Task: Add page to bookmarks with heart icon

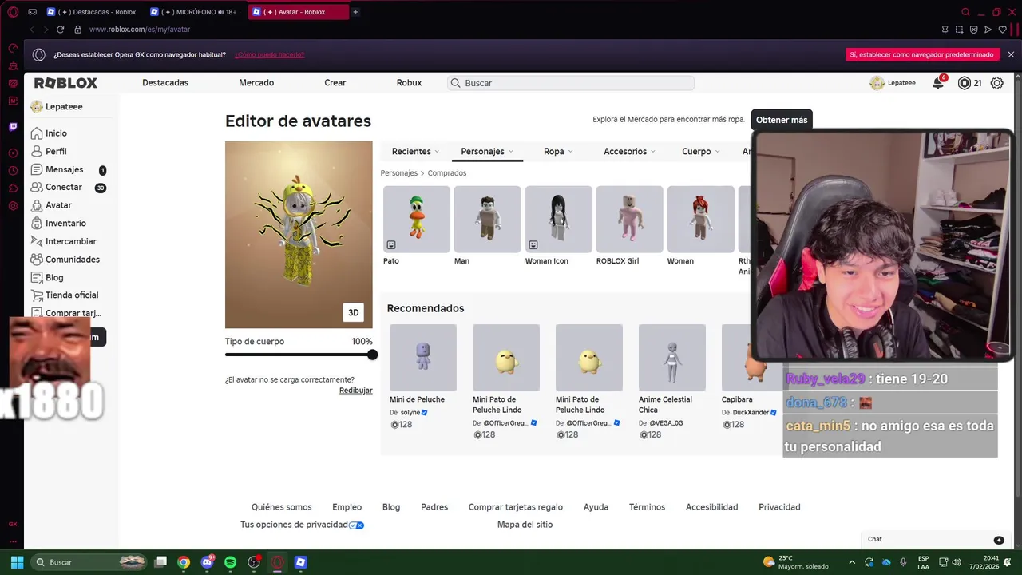Action: (x=1002, y=30)
